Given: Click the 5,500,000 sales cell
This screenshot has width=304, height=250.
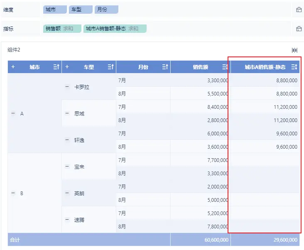Looking at the screenshot, I should tap(201, 93).
